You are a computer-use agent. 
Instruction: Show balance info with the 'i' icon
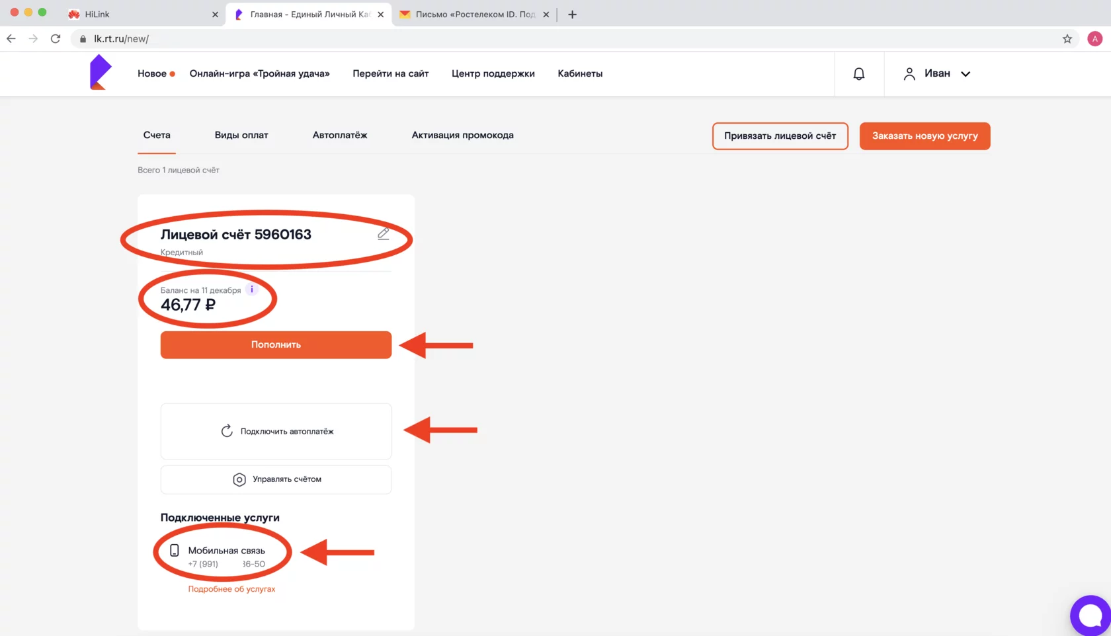point(252,290)
